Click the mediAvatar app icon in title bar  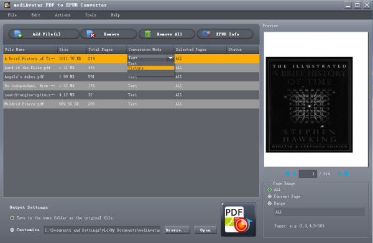tap(7, 5)
